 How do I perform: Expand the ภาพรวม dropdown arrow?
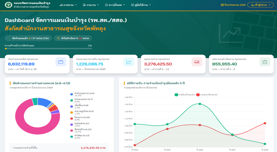[x=76, y=5]
